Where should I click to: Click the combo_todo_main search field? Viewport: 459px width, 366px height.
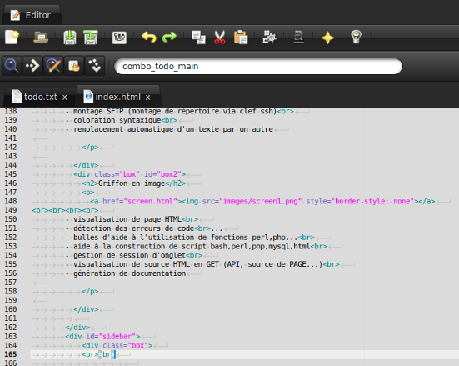click(258, 66)
